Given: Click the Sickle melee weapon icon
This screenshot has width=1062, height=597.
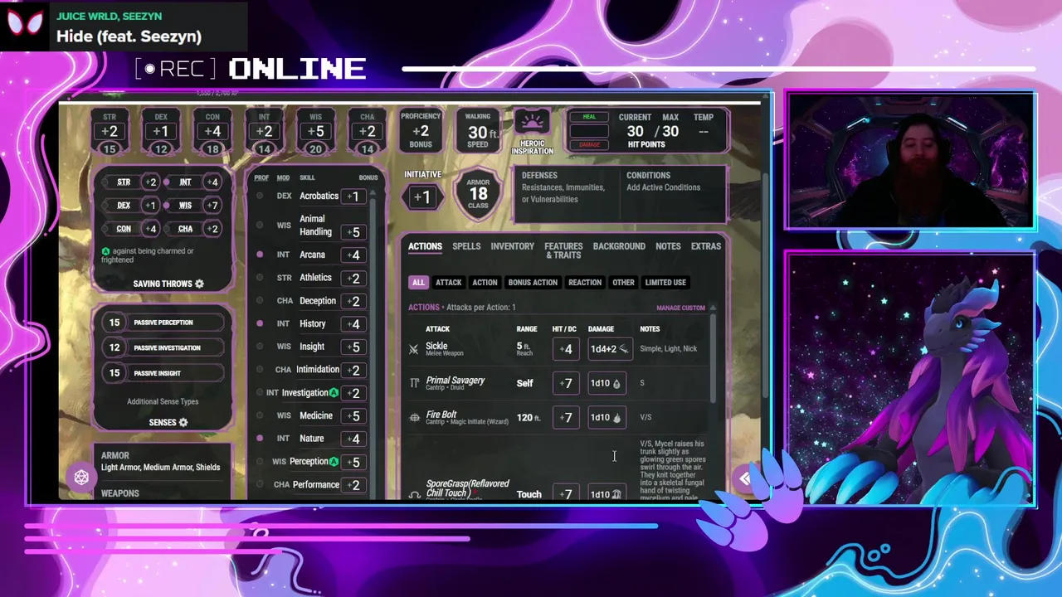Looking at the screenshot, I should point(413,350).
